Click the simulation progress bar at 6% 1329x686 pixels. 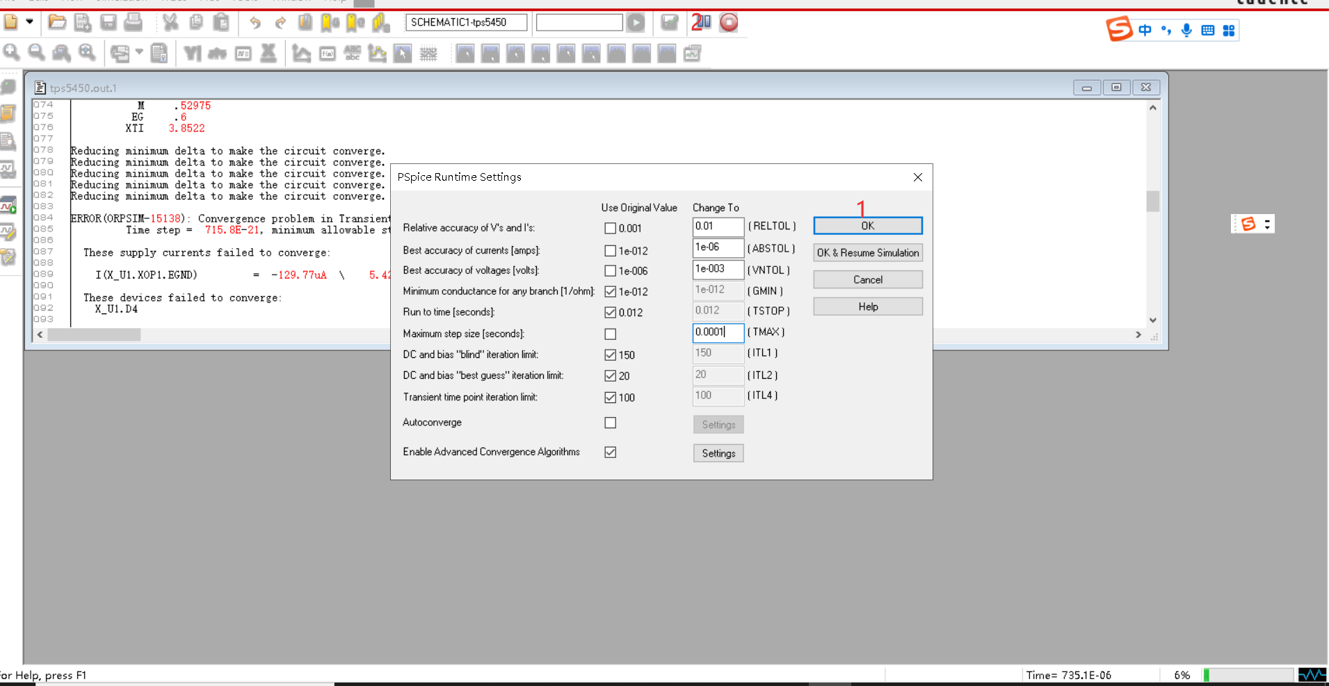click(x=1248, y=675)
